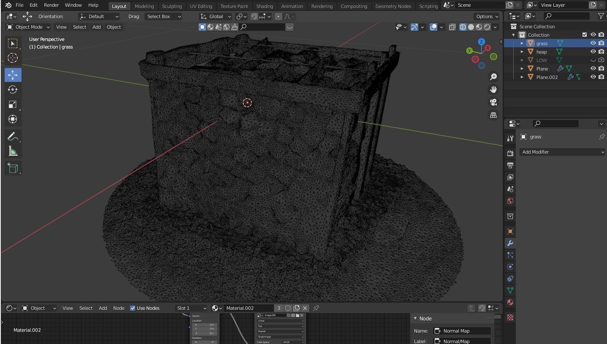Switch to wireframe viewport shading
The width and height of the screenshot is (607, 344).
[x=463, y=27]
